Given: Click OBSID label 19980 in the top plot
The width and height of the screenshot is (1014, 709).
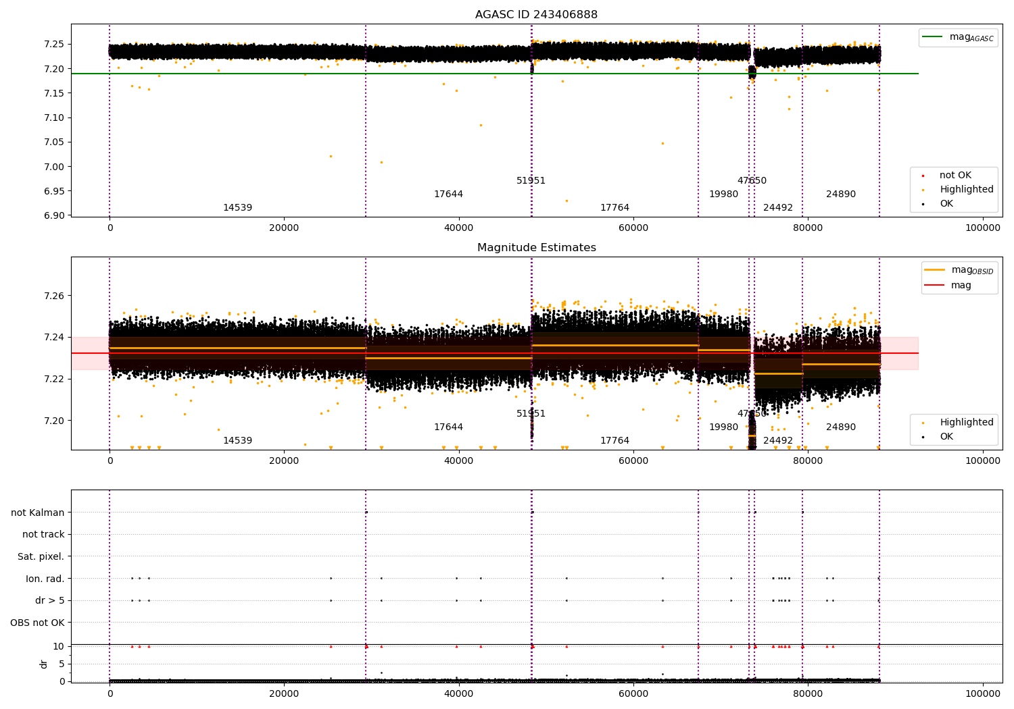Looking at the screenshot, I should [723, 194].
